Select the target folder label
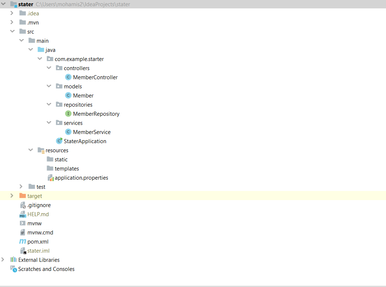This screenshot has width=386, height=287. (x=35, y=196)
